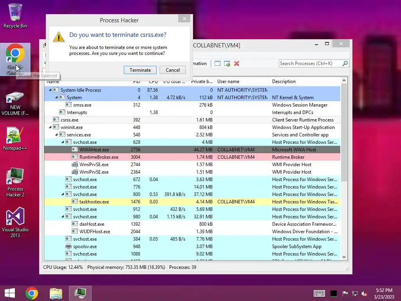The height and width of the screenshot is (301, 401).
Task: Click the black Process Hacker tray icon
Action: click(x=334, y=293)
